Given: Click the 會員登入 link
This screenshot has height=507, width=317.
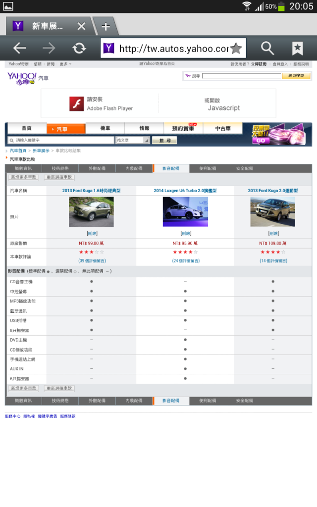Looking at the screenshot, I should (x=280, y=64).
